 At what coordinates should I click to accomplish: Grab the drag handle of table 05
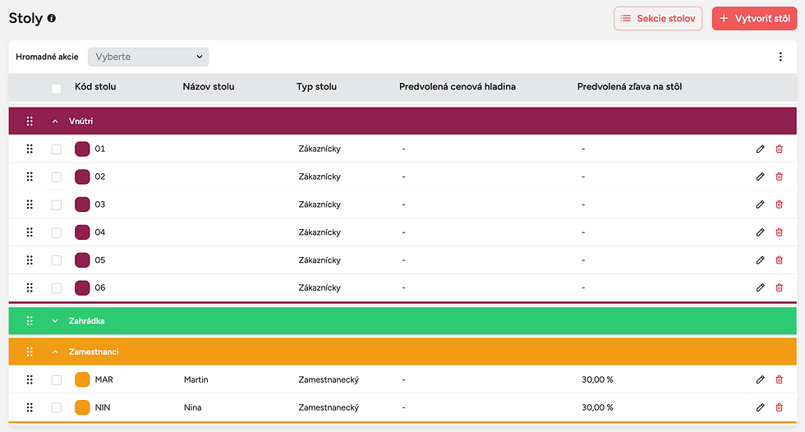tap(30, 260)
